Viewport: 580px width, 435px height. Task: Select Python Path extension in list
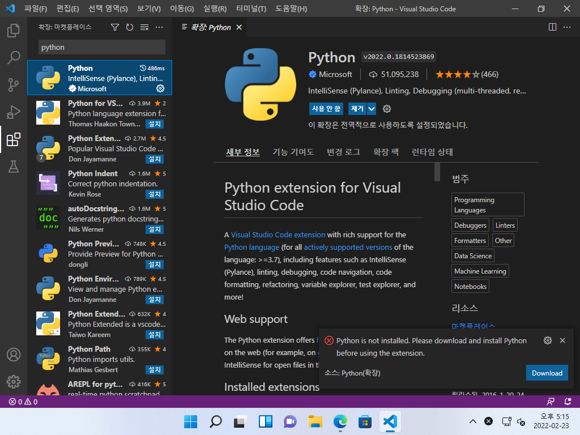coord(100,359)
